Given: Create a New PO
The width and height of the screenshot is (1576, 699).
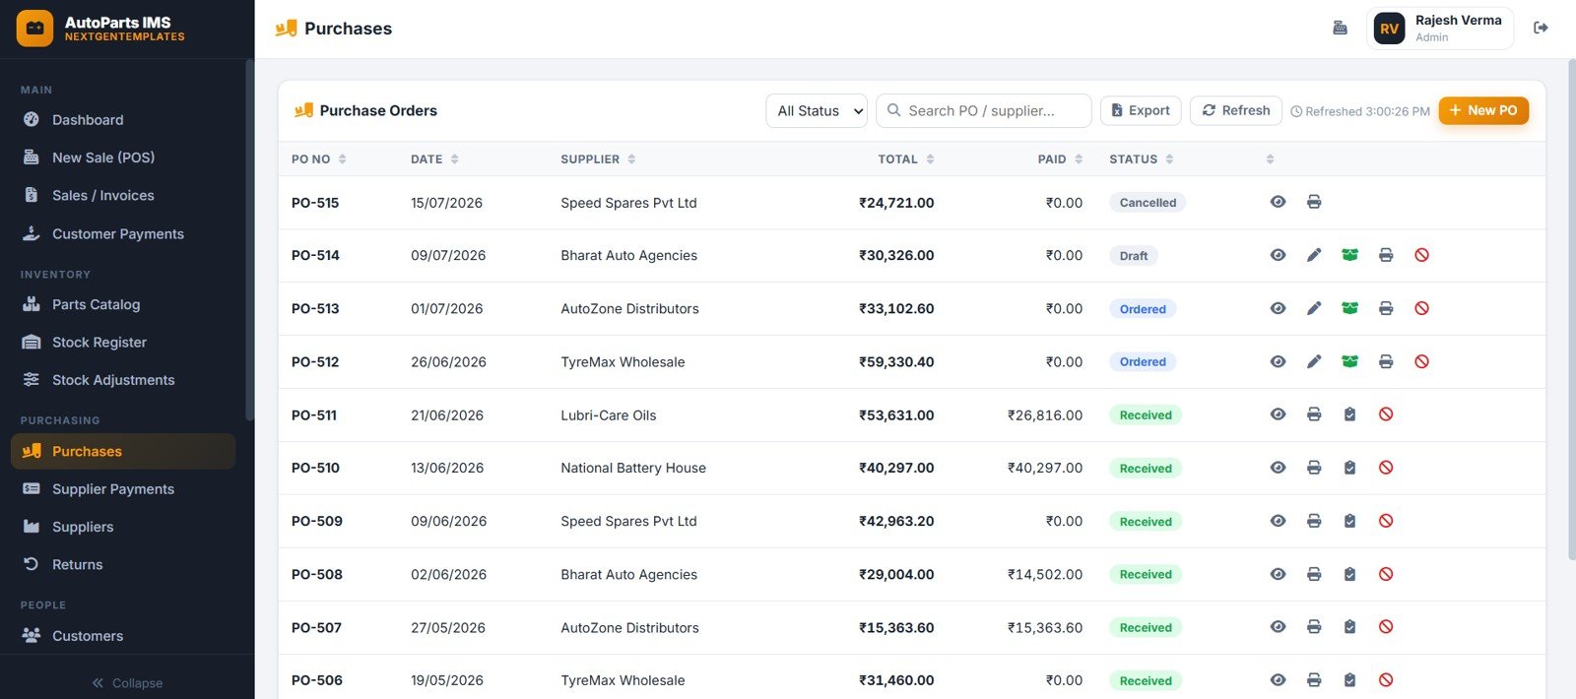Looking at the screenshot, I should pyautogui.click(x=1483, y=110).
